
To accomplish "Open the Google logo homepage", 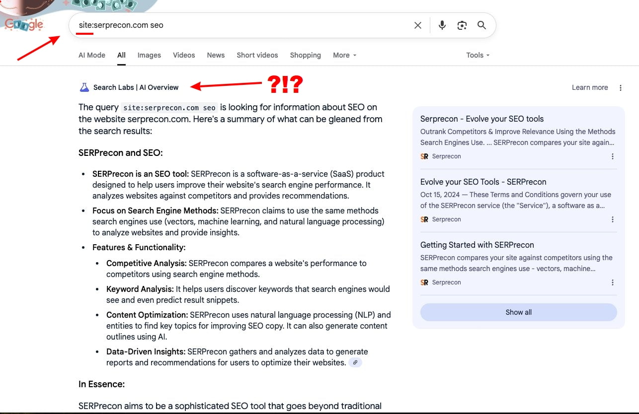I will [24, 24].
